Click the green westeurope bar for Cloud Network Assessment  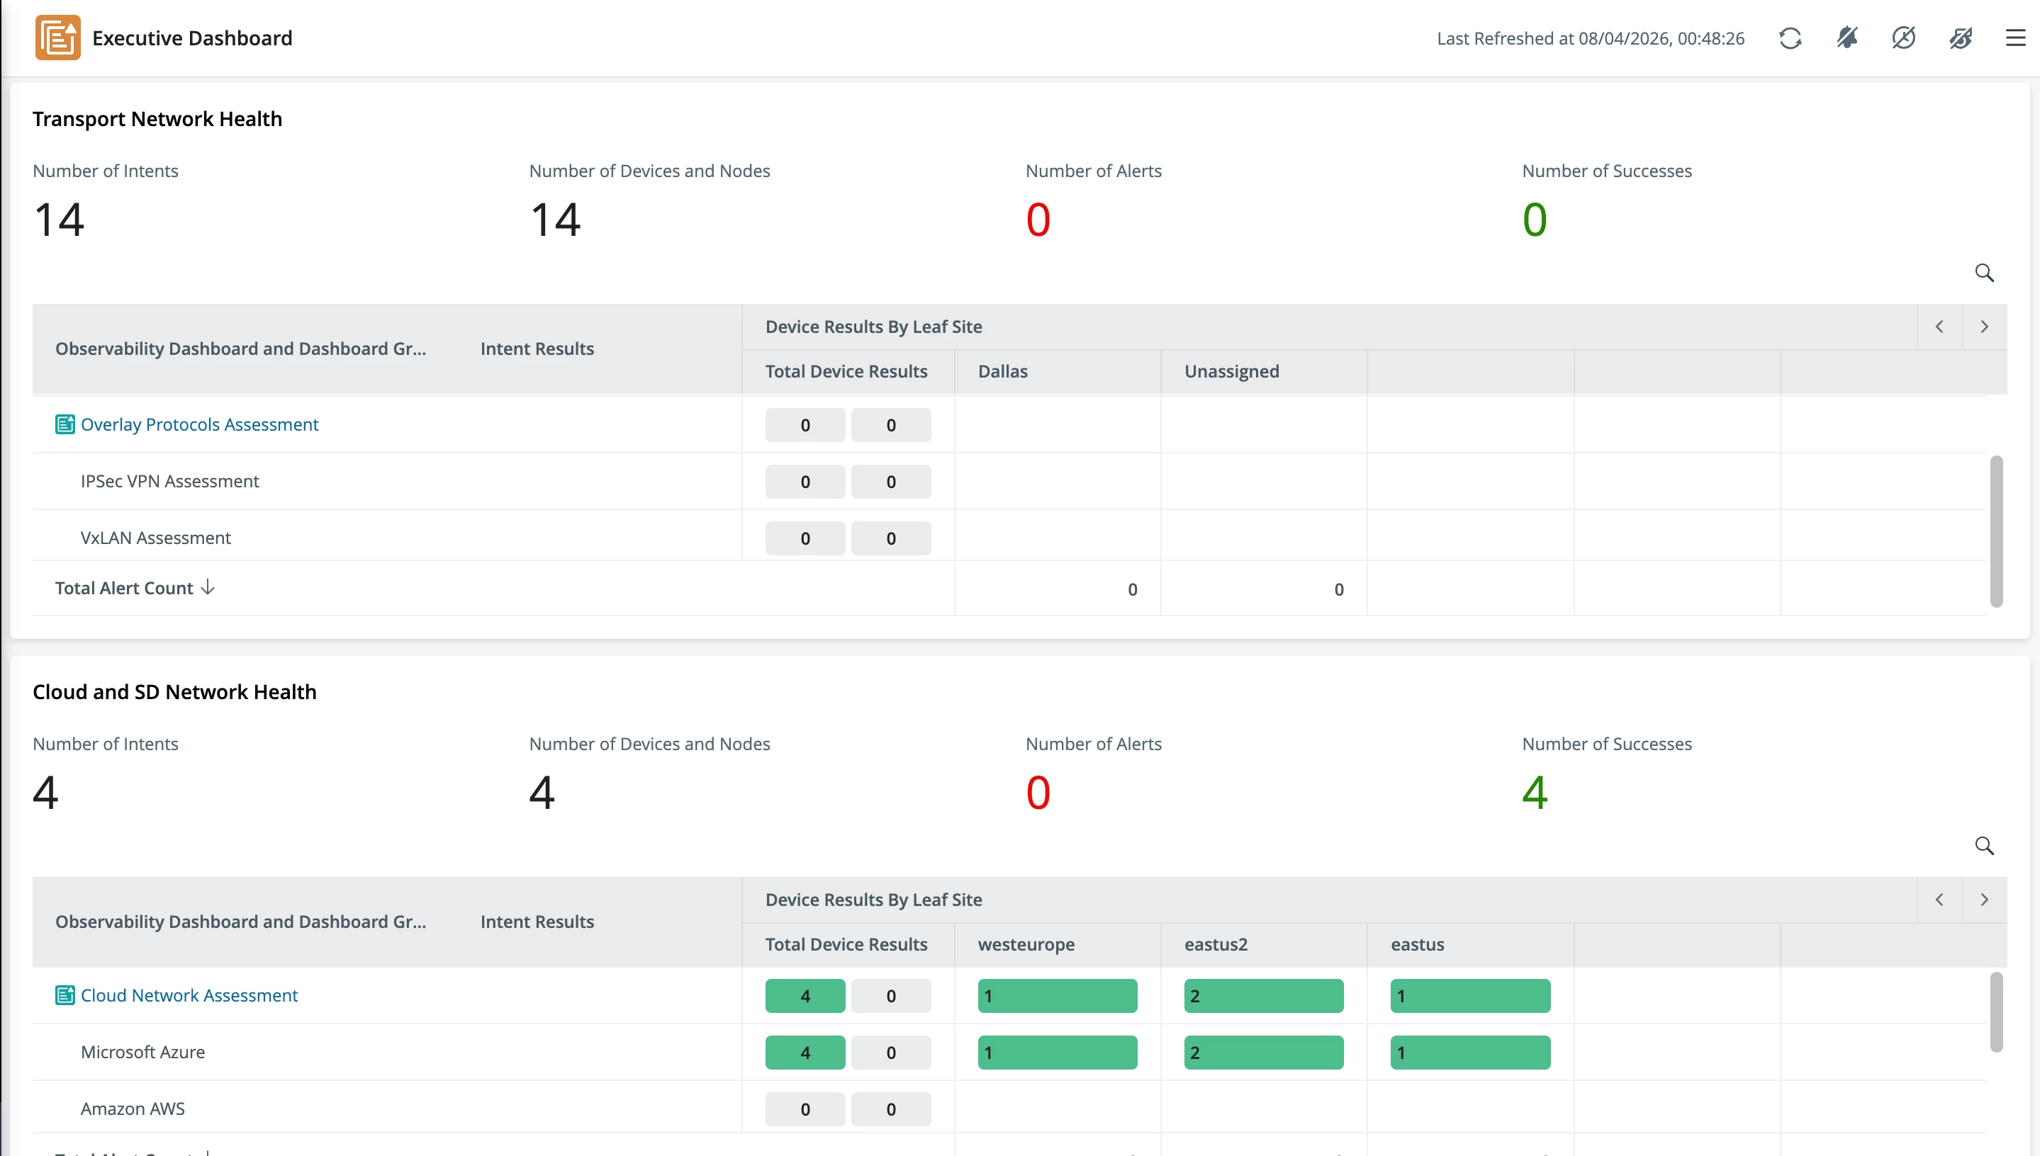click(1057, 996)
